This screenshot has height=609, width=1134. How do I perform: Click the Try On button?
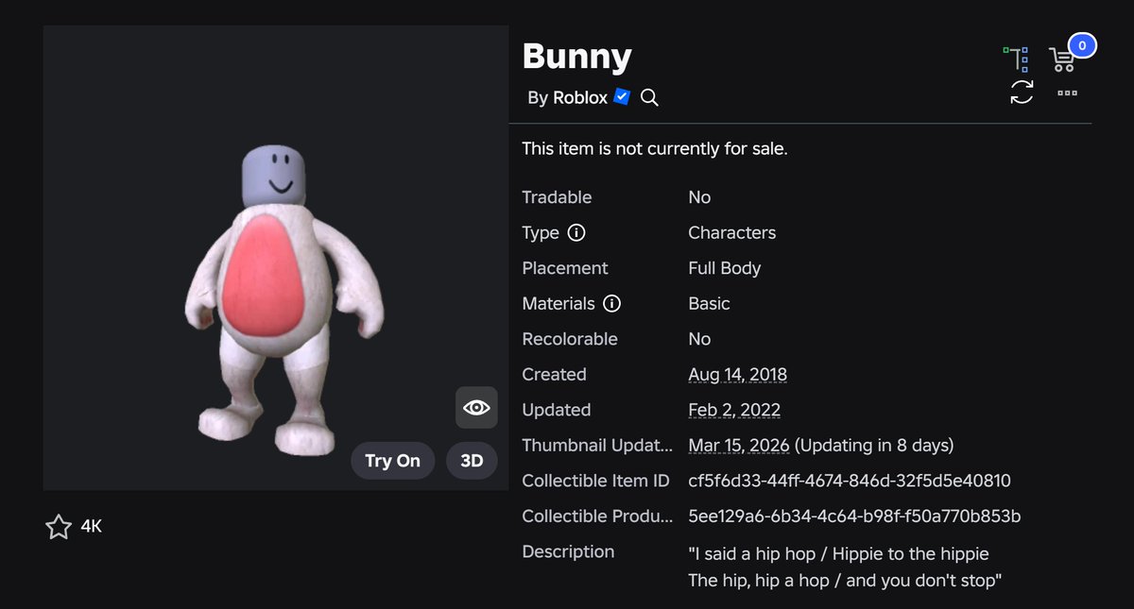pos(392,461)
